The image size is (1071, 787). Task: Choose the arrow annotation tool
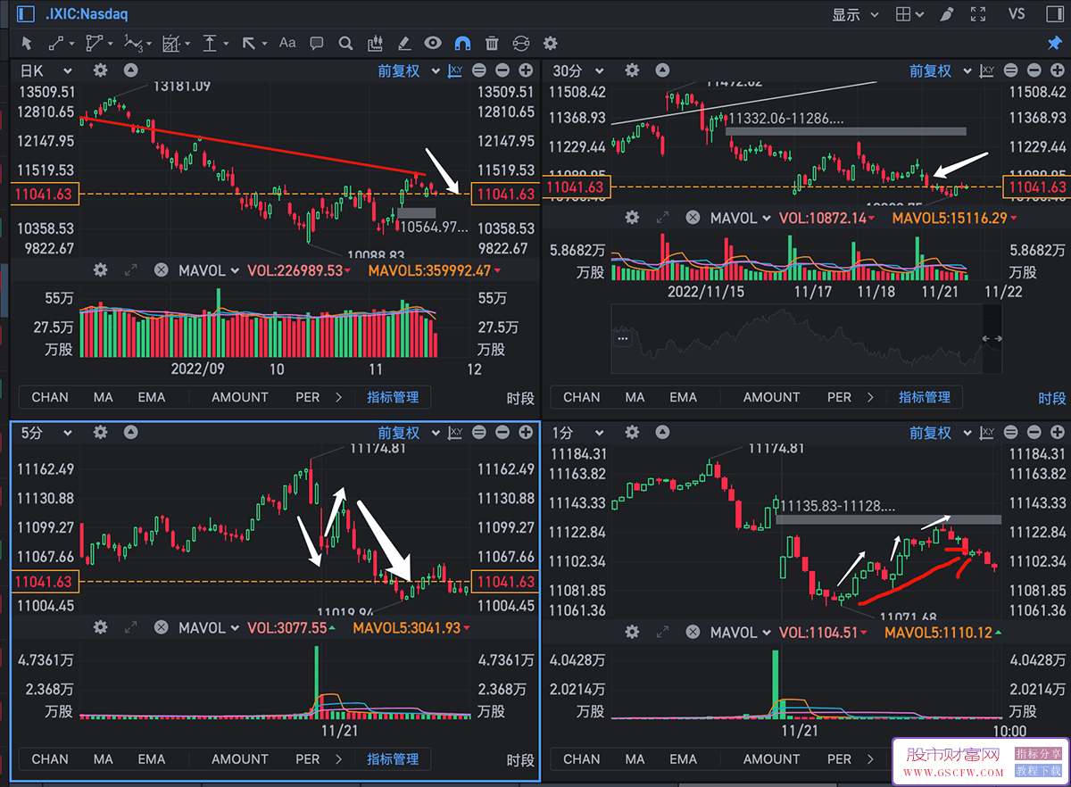point(251,43)
